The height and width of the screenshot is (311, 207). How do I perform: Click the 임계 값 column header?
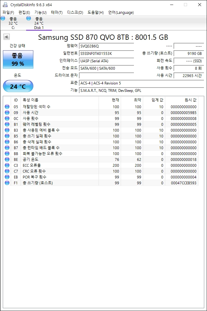154,100
